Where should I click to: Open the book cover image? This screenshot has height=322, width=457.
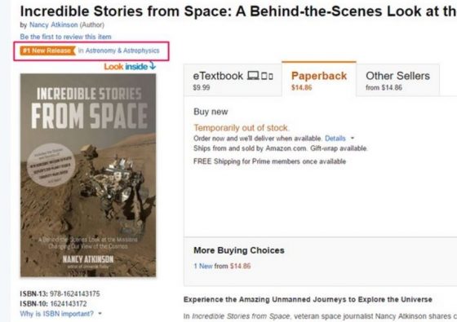coord(88,175)
